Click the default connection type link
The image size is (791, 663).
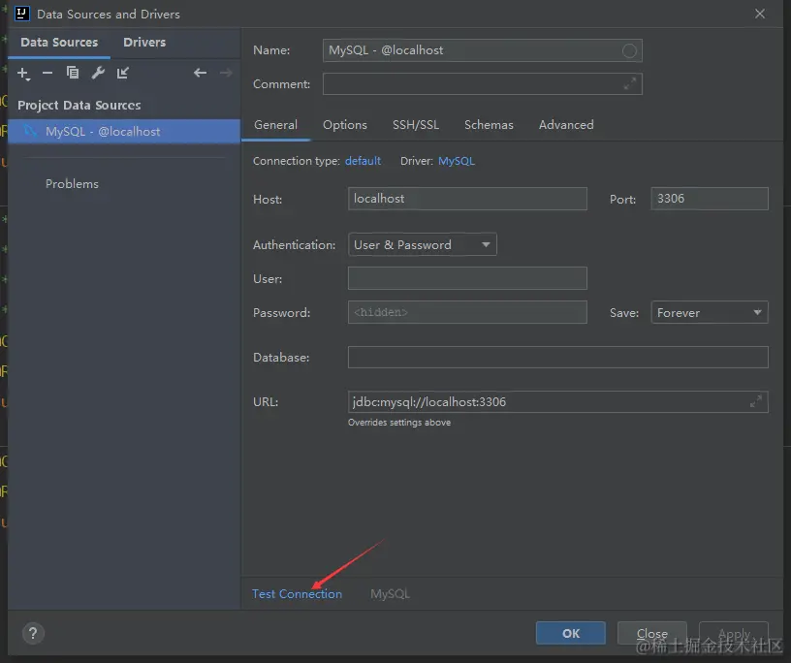point(363,161)
